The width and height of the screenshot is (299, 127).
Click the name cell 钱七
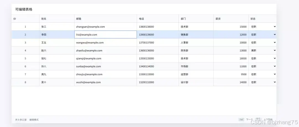(x=57, y=58)
